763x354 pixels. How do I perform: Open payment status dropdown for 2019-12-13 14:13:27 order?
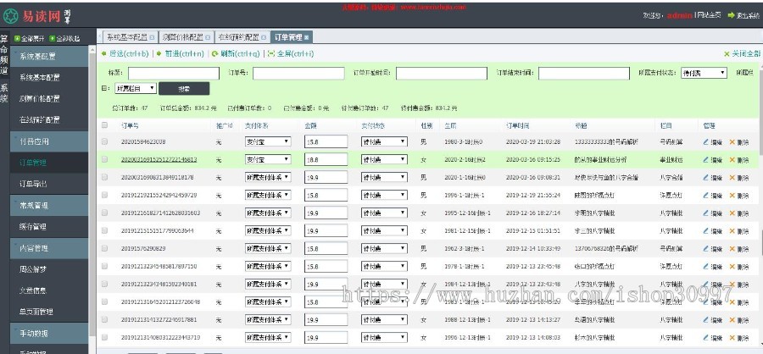384,319
